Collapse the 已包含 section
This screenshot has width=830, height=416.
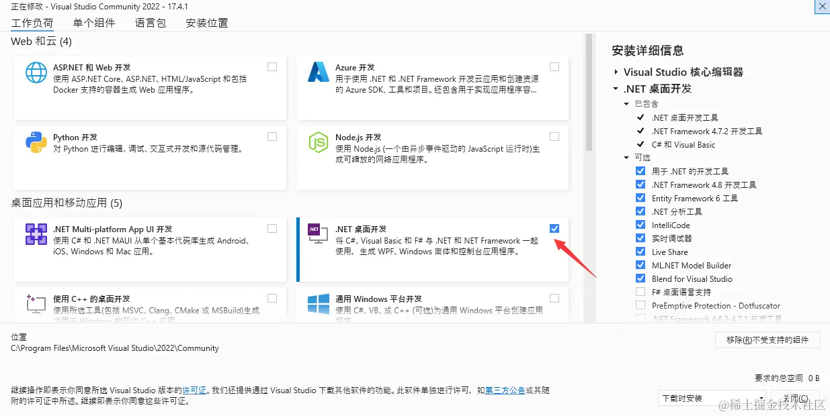click(x=628, y=104)
